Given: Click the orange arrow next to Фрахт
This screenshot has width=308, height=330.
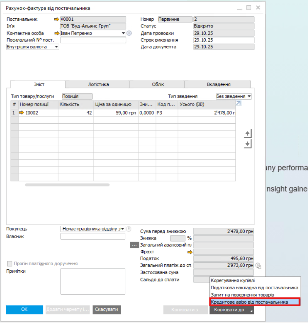Looking at the screenshot, I should tap(190, 252).
